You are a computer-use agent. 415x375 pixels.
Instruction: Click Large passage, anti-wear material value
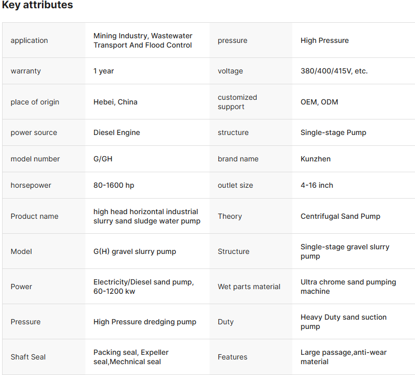(x=343, y=357)
